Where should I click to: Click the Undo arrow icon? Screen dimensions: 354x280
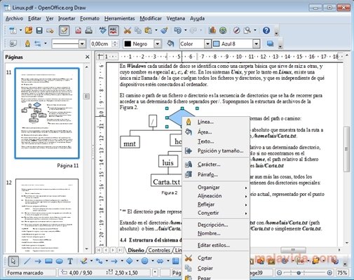click(178, 30)
